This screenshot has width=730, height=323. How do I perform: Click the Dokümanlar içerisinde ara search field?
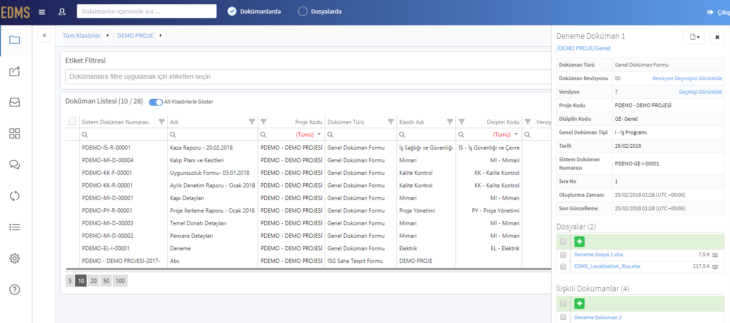click(x=147, y=11)
